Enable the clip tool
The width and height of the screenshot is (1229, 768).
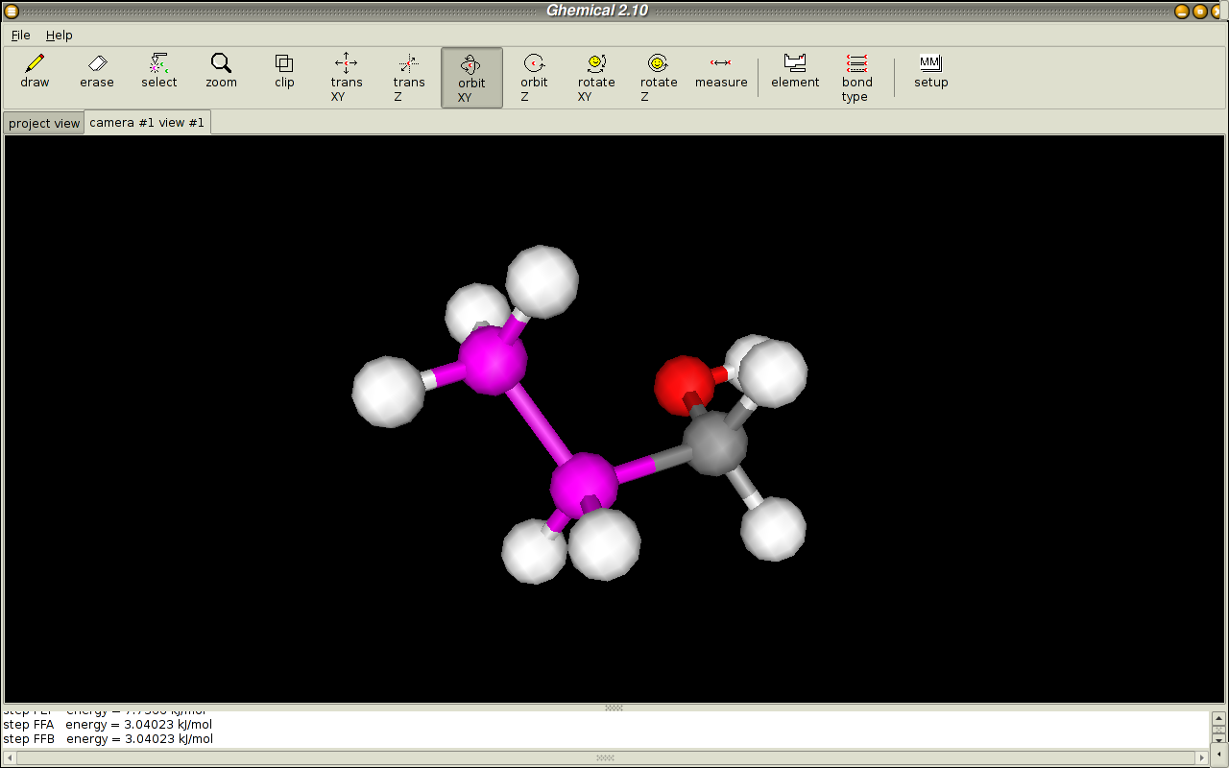[x=284, y=72]
